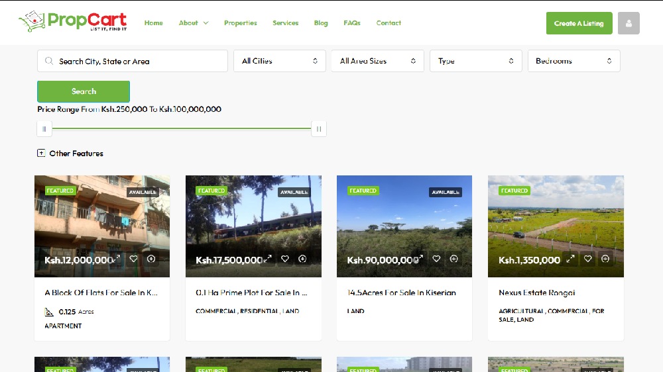
Task: Open the All Cities dropdown
Action: click(280, 61)
